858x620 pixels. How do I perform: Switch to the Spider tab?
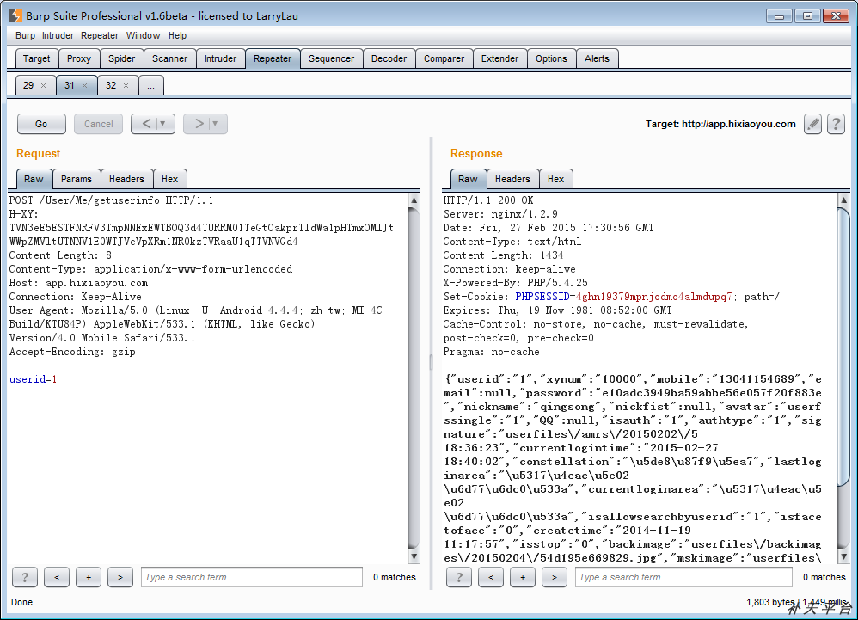pos(121,58)
